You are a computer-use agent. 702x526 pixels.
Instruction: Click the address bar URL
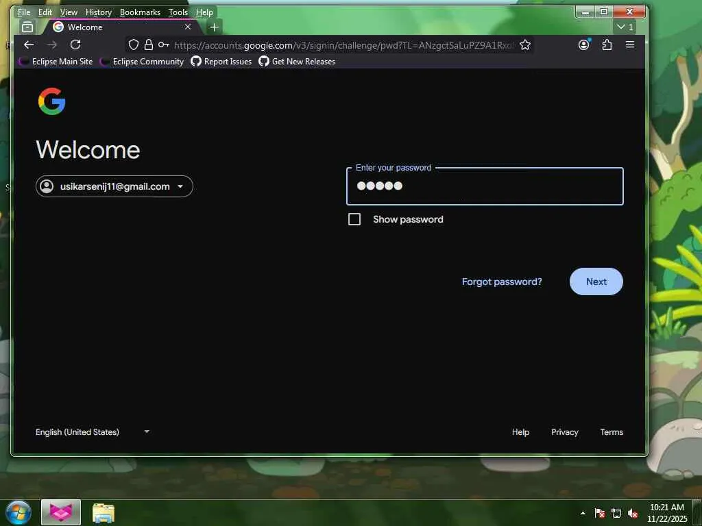pos(344,45)
